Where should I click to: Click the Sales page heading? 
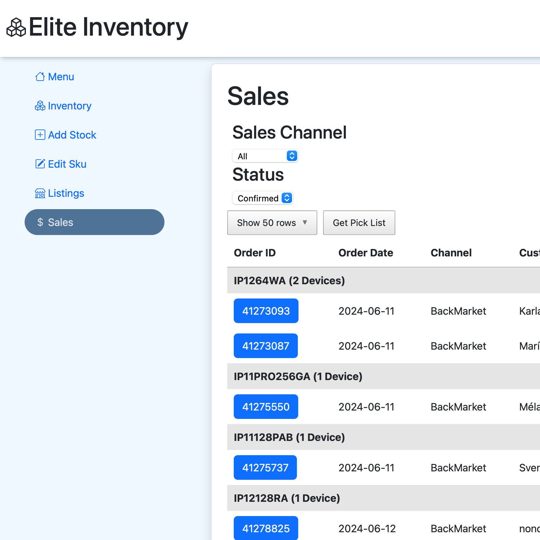pos(258,96)
